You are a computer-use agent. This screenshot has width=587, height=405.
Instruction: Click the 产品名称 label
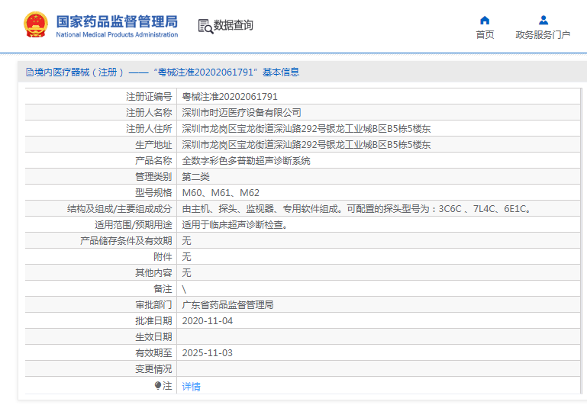point(153,161)
